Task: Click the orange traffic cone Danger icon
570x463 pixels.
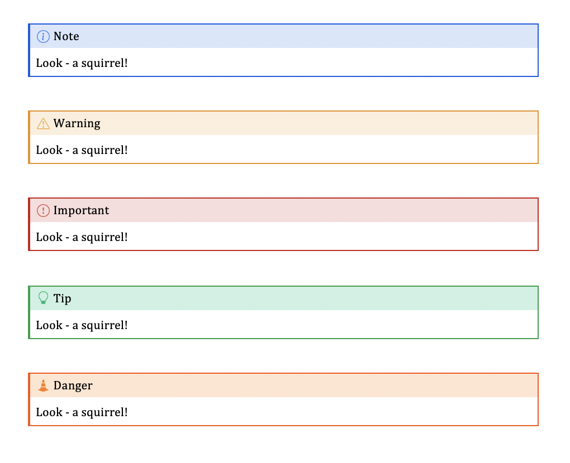Action: (x=43, y=385)
